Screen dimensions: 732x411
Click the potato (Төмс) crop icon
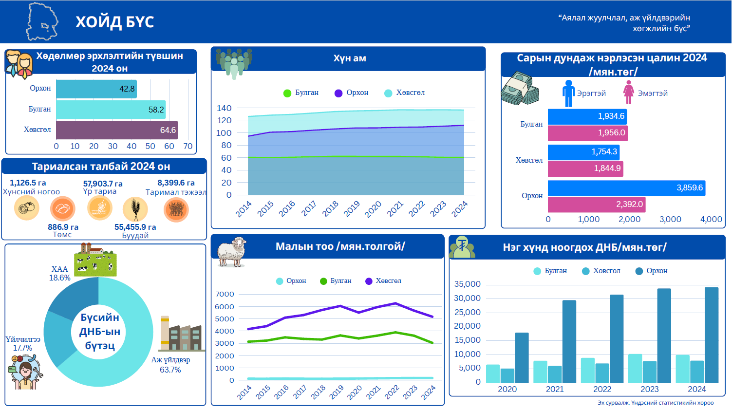tap(62, 209)
